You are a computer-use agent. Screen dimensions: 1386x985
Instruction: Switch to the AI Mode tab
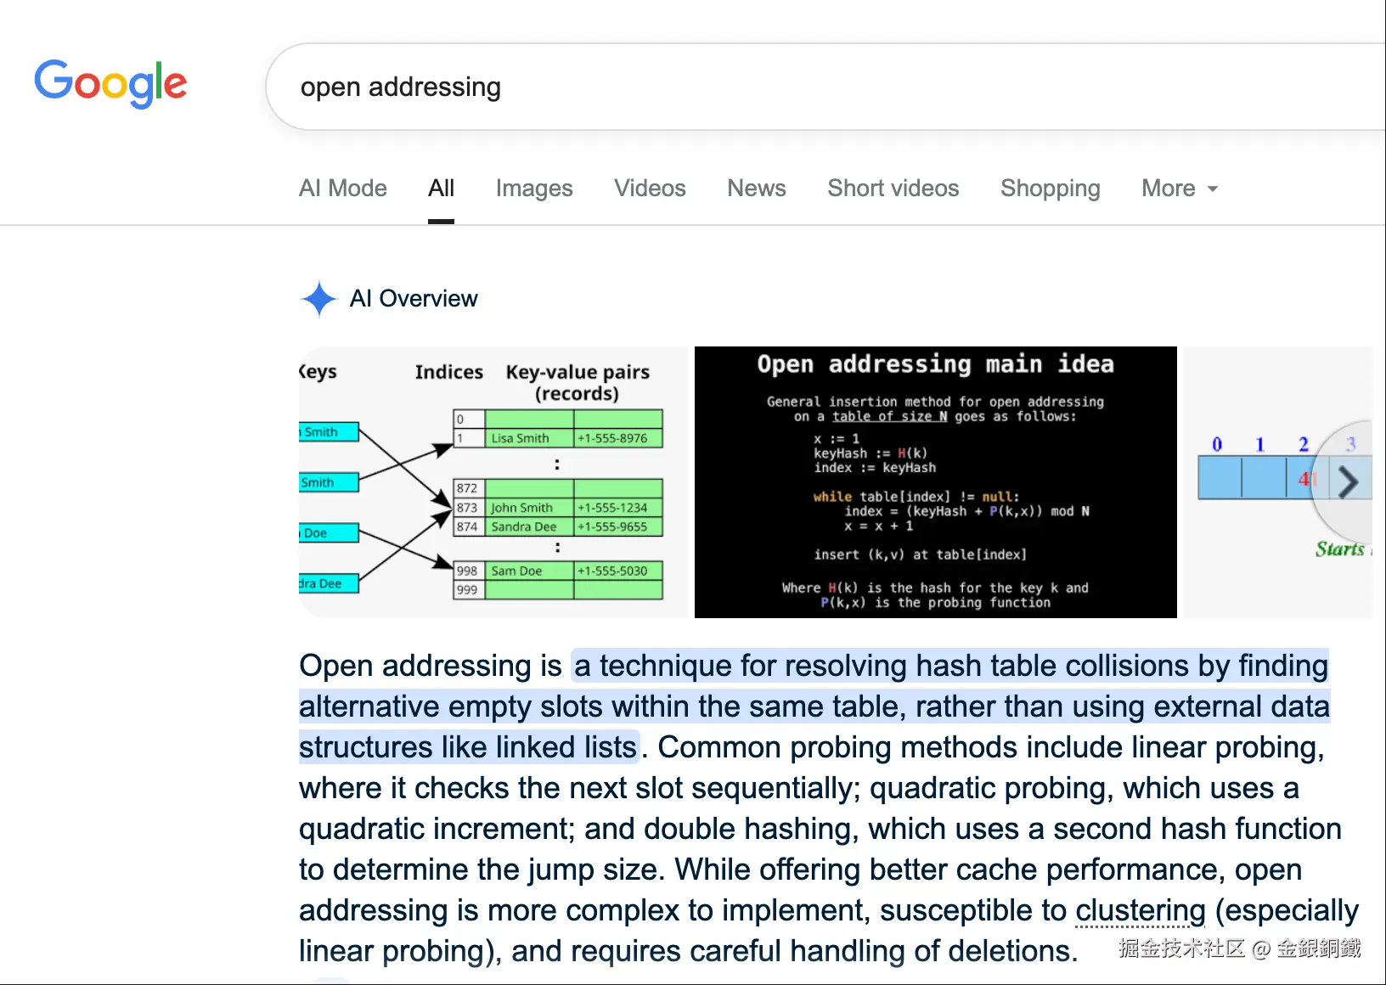pyautogui.click(x=343, y=189)
